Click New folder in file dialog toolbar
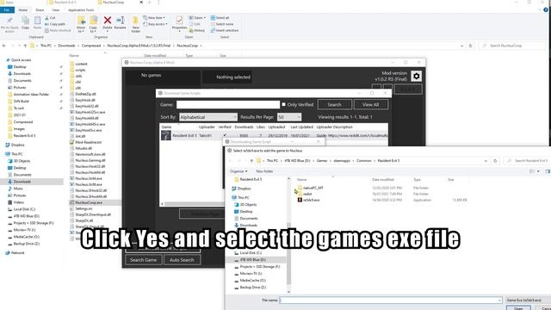 [264, 171]
